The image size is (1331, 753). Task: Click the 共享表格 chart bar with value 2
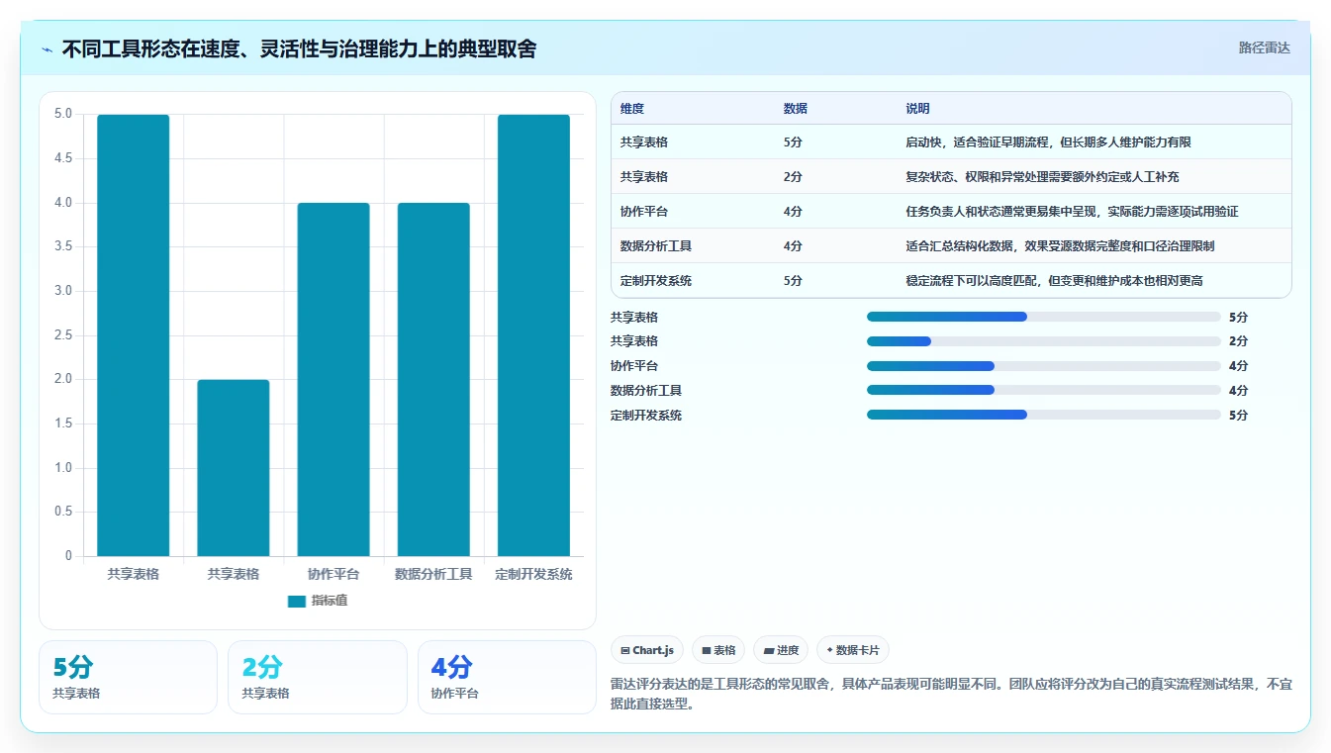(x=234, y=468)
